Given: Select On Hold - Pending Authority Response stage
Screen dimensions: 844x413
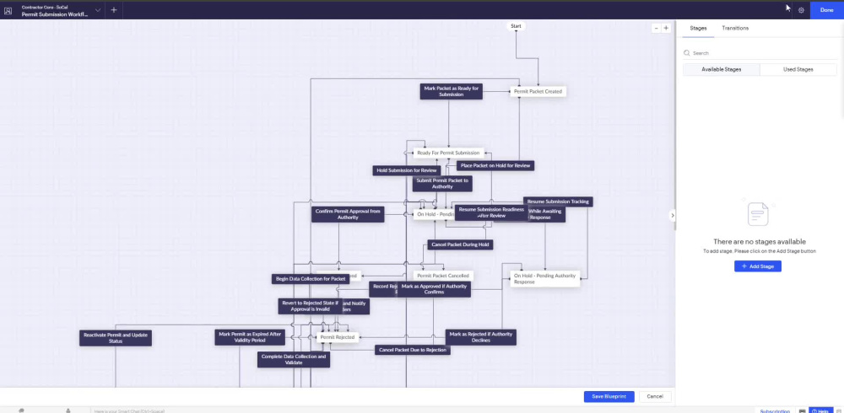Looking at the screenshot, I should pyautogui.click(x=544, y=278).
